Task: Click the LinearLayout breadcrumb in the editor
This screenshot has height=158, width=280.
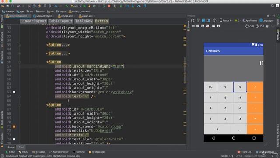Action: (x=33, y=21)
